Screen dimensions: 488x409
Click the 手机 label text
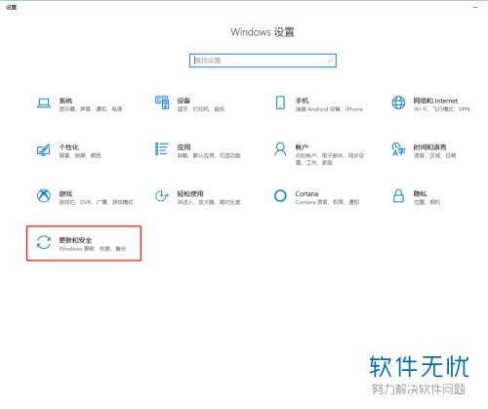point(302,101)
